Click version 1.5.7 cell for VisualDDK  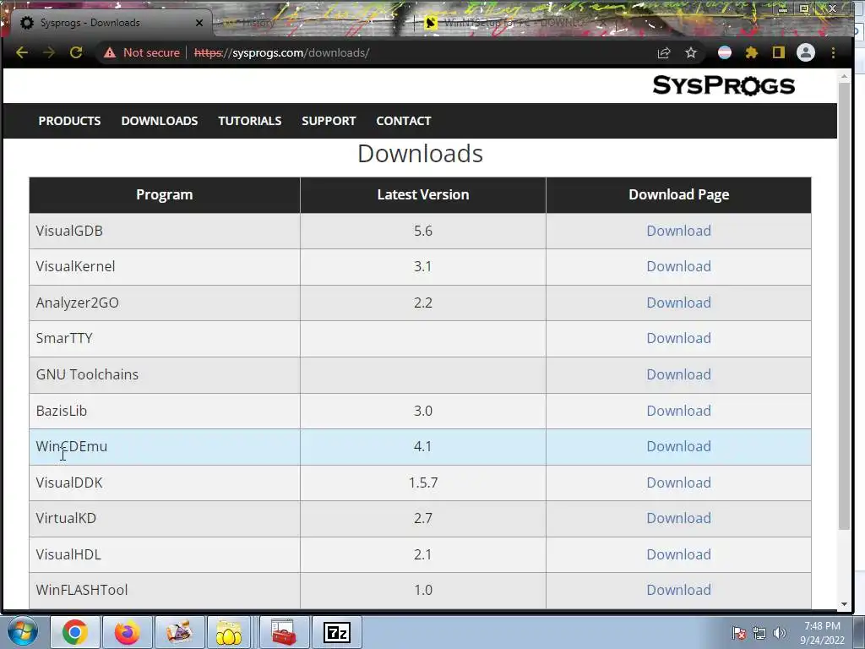[x=423, y=483]
